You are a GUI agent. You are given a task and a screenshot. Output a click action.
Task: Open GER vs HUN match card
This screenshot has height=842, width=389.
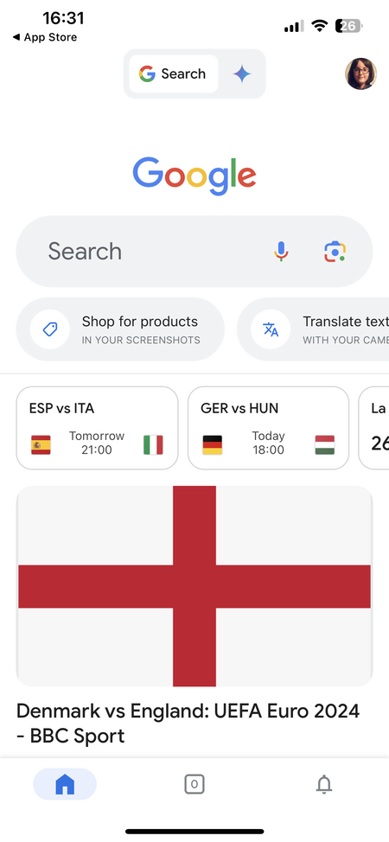[x=269, y=428]
